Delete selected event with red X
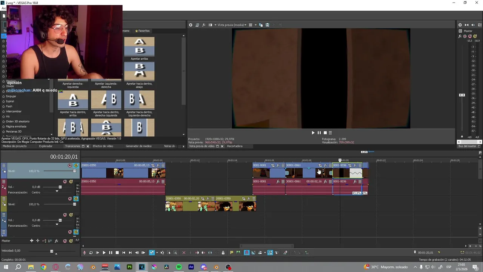This screenshot has width=483, height=272. click(x=184, y=253)
